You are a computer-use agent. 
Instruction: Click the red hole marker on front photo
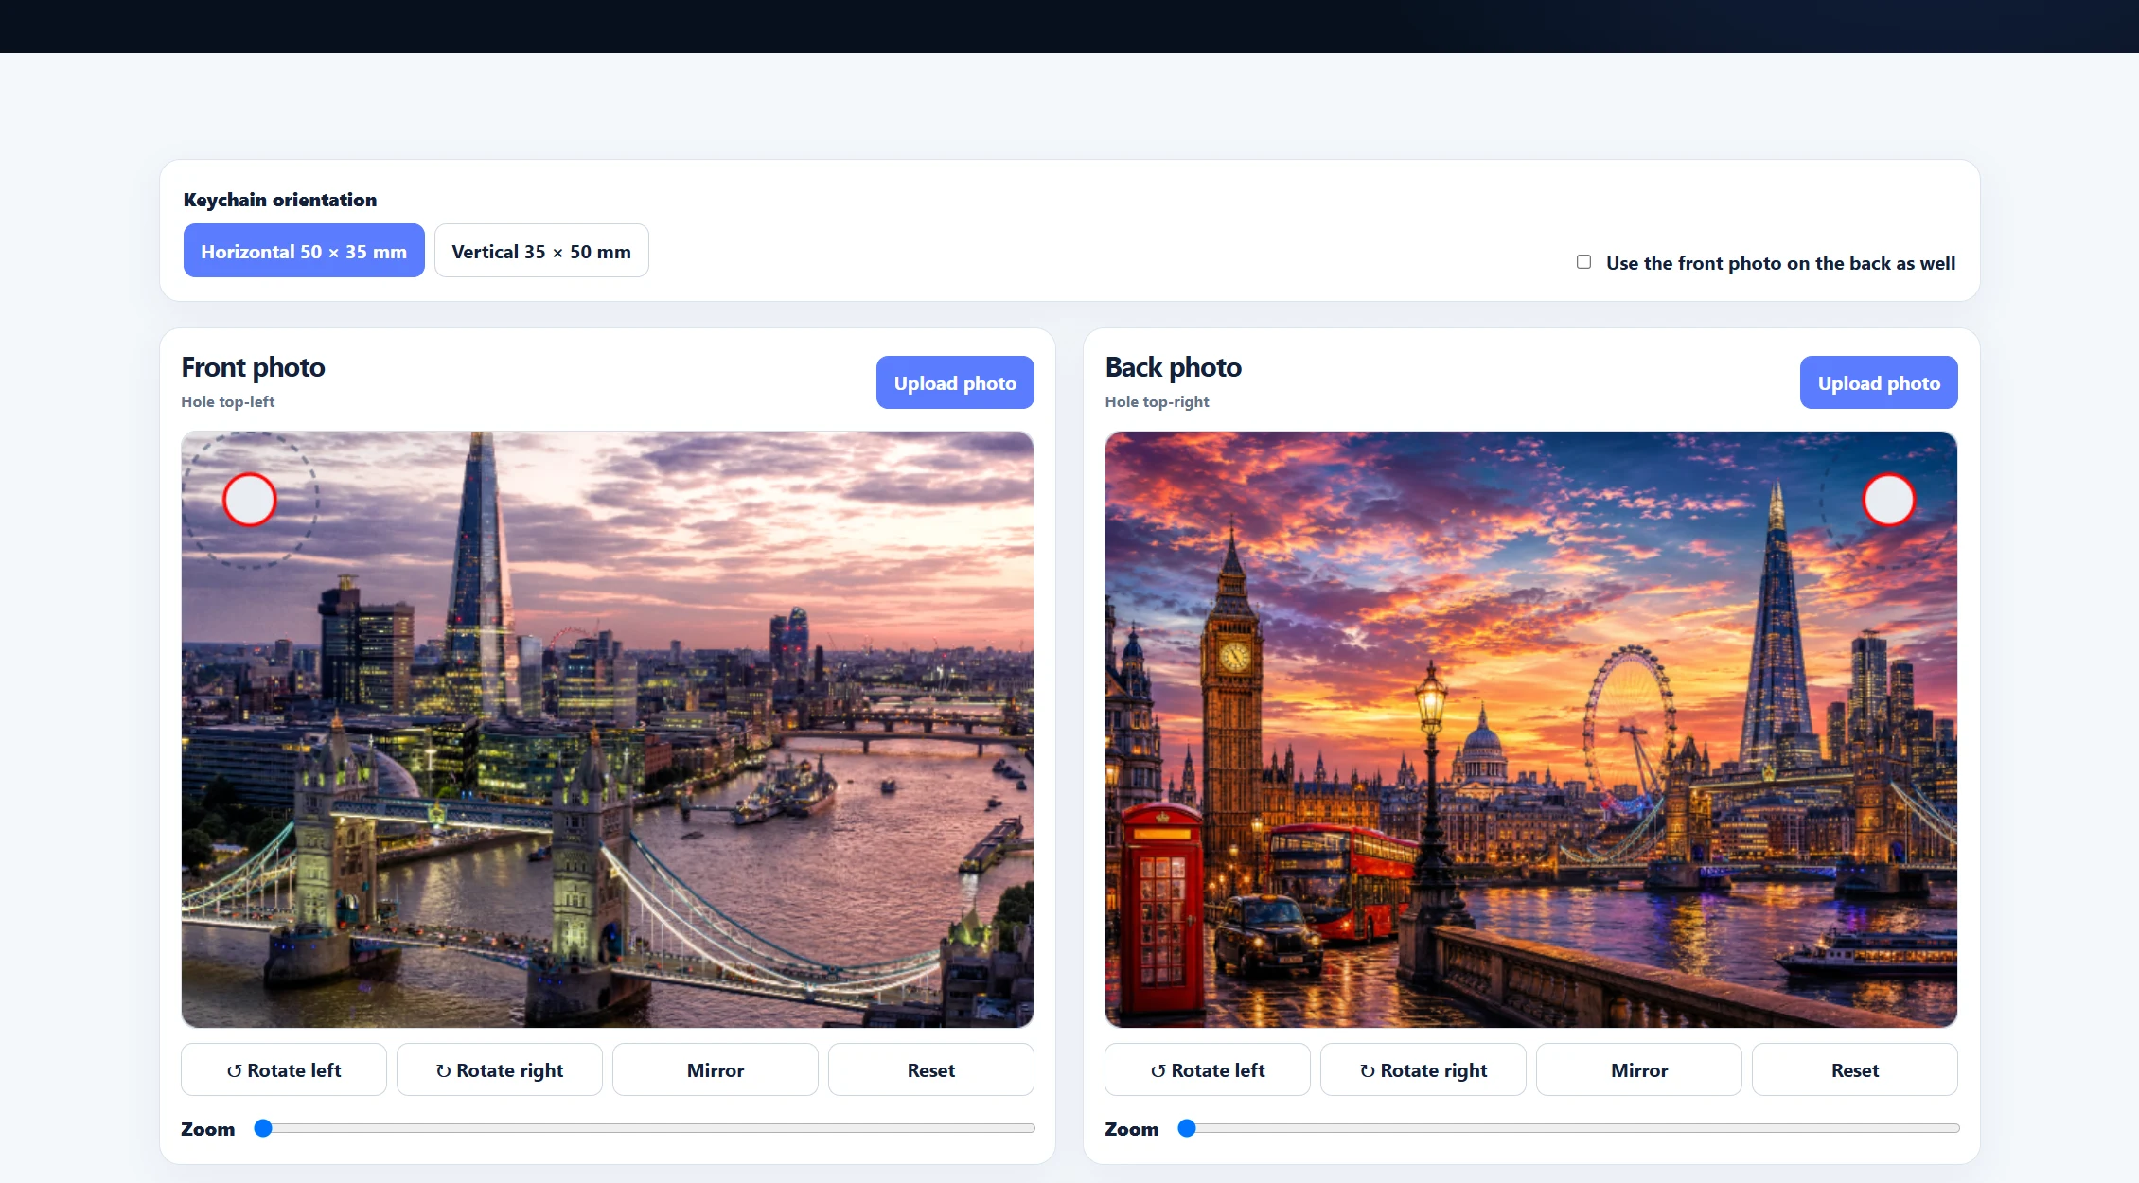[250, 500]
